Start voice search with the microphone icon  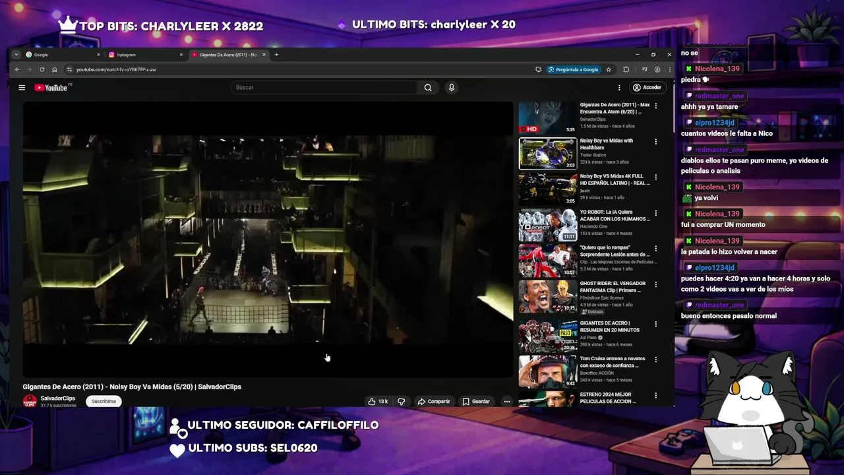(451, 88)
